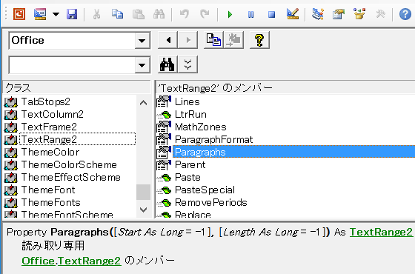This screenshot has width=415, height=274.
Task: Search with the Object Browser binoculars button
Action: pos(167,64)
